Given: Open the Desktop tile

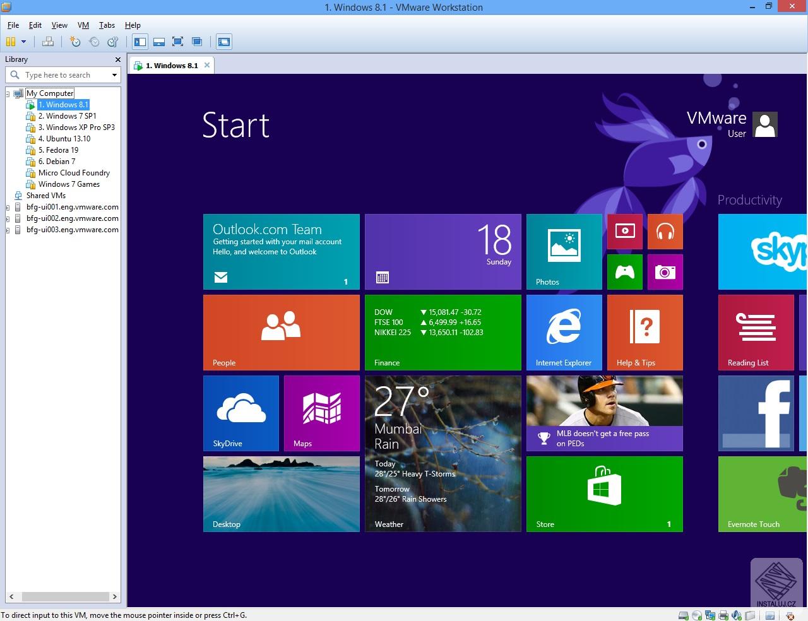Looking at the screenshot, I should pyautogui.click(x=282, y=494).
